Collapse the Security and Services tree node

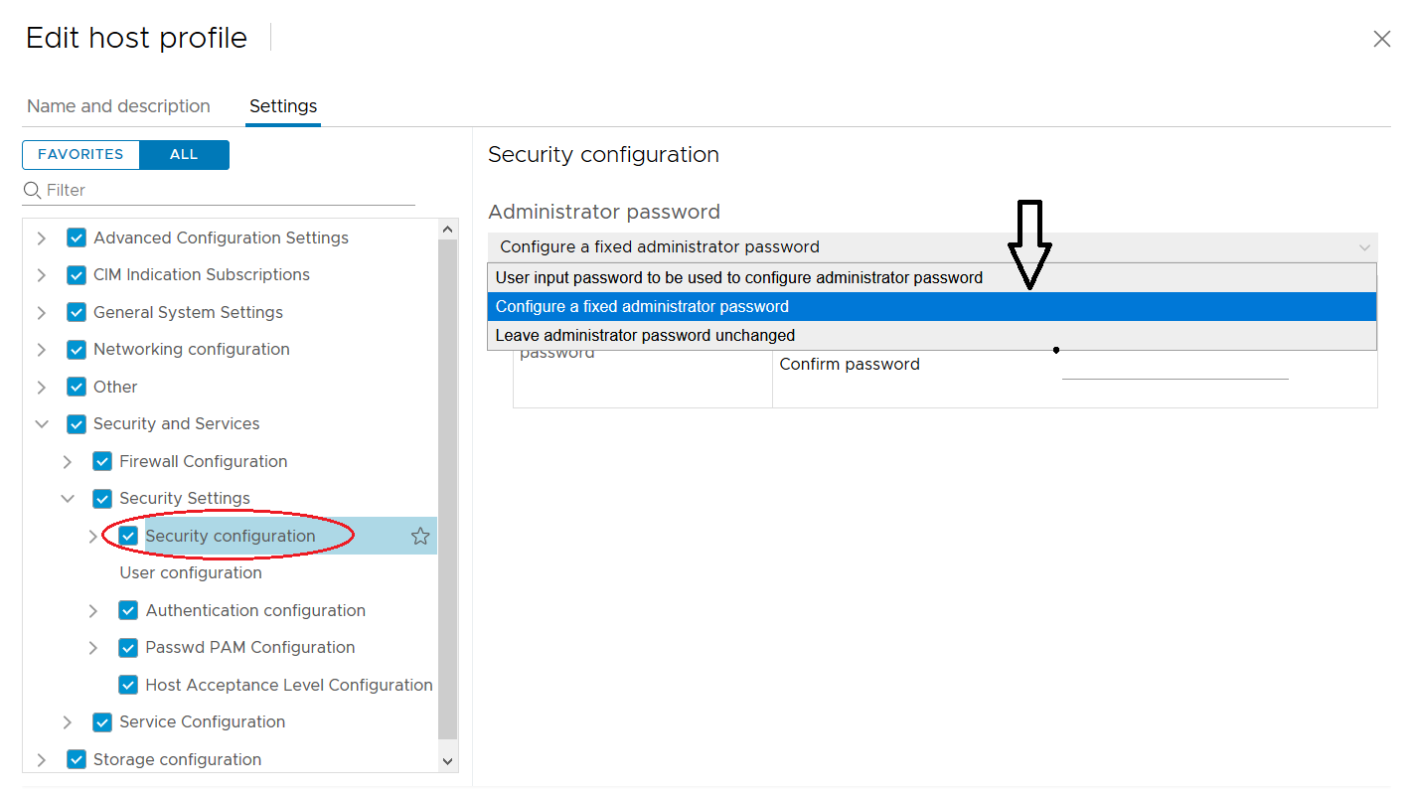41,423
